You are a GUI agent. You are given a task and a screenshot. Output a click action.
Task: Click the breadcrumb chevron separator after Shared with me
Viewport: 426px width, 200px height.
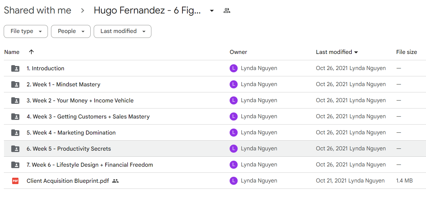pos(83,11)
